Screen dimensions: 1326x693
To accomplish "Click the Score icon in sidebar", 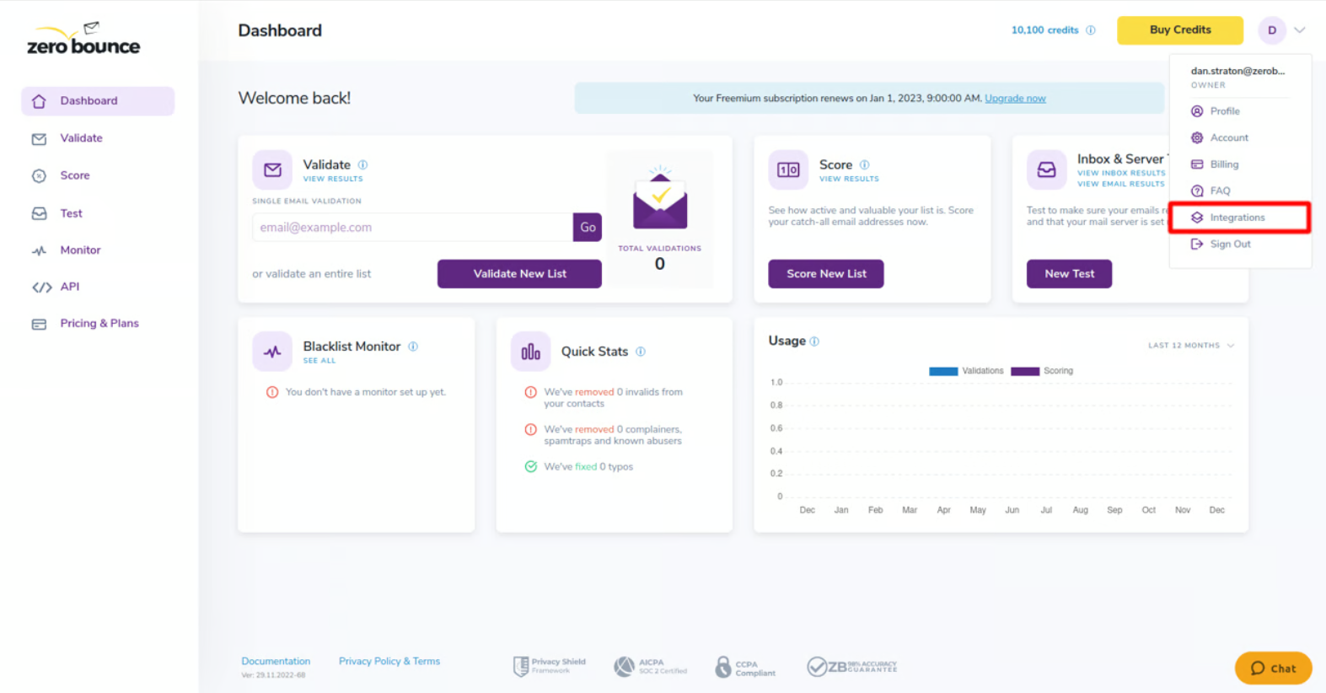I will pyautogui.click(x=39, y=176).
